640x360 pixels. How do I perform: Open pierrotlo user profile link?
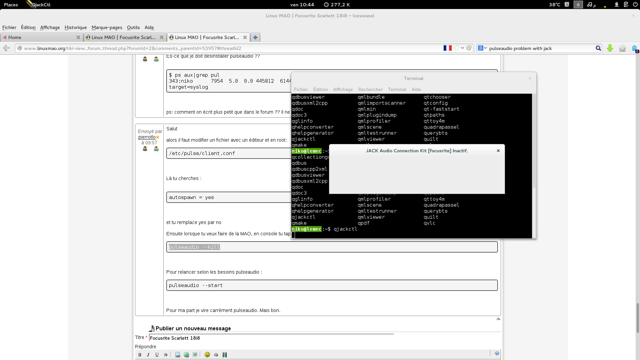[x=147, y=137]
